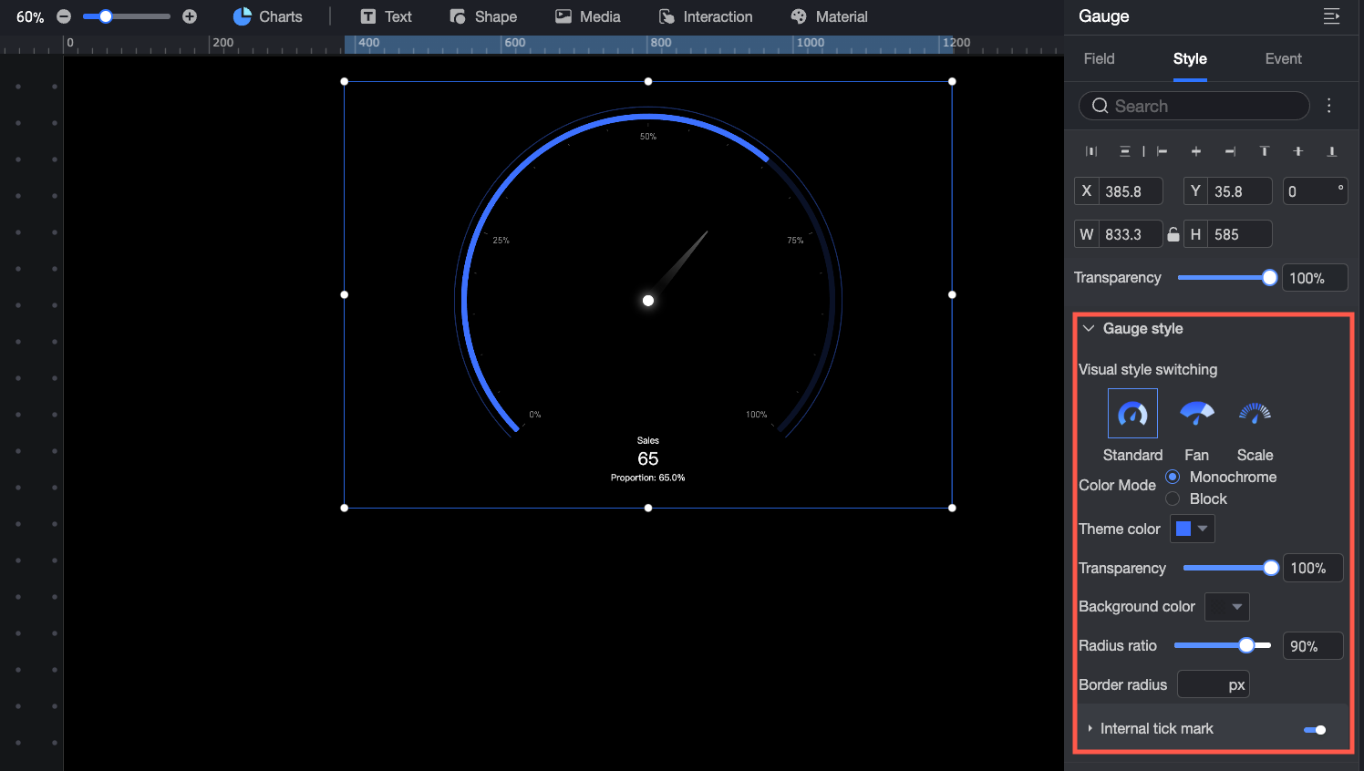Click the blue Theme color swatch
1364x771 pixels.
(1183, 529)
